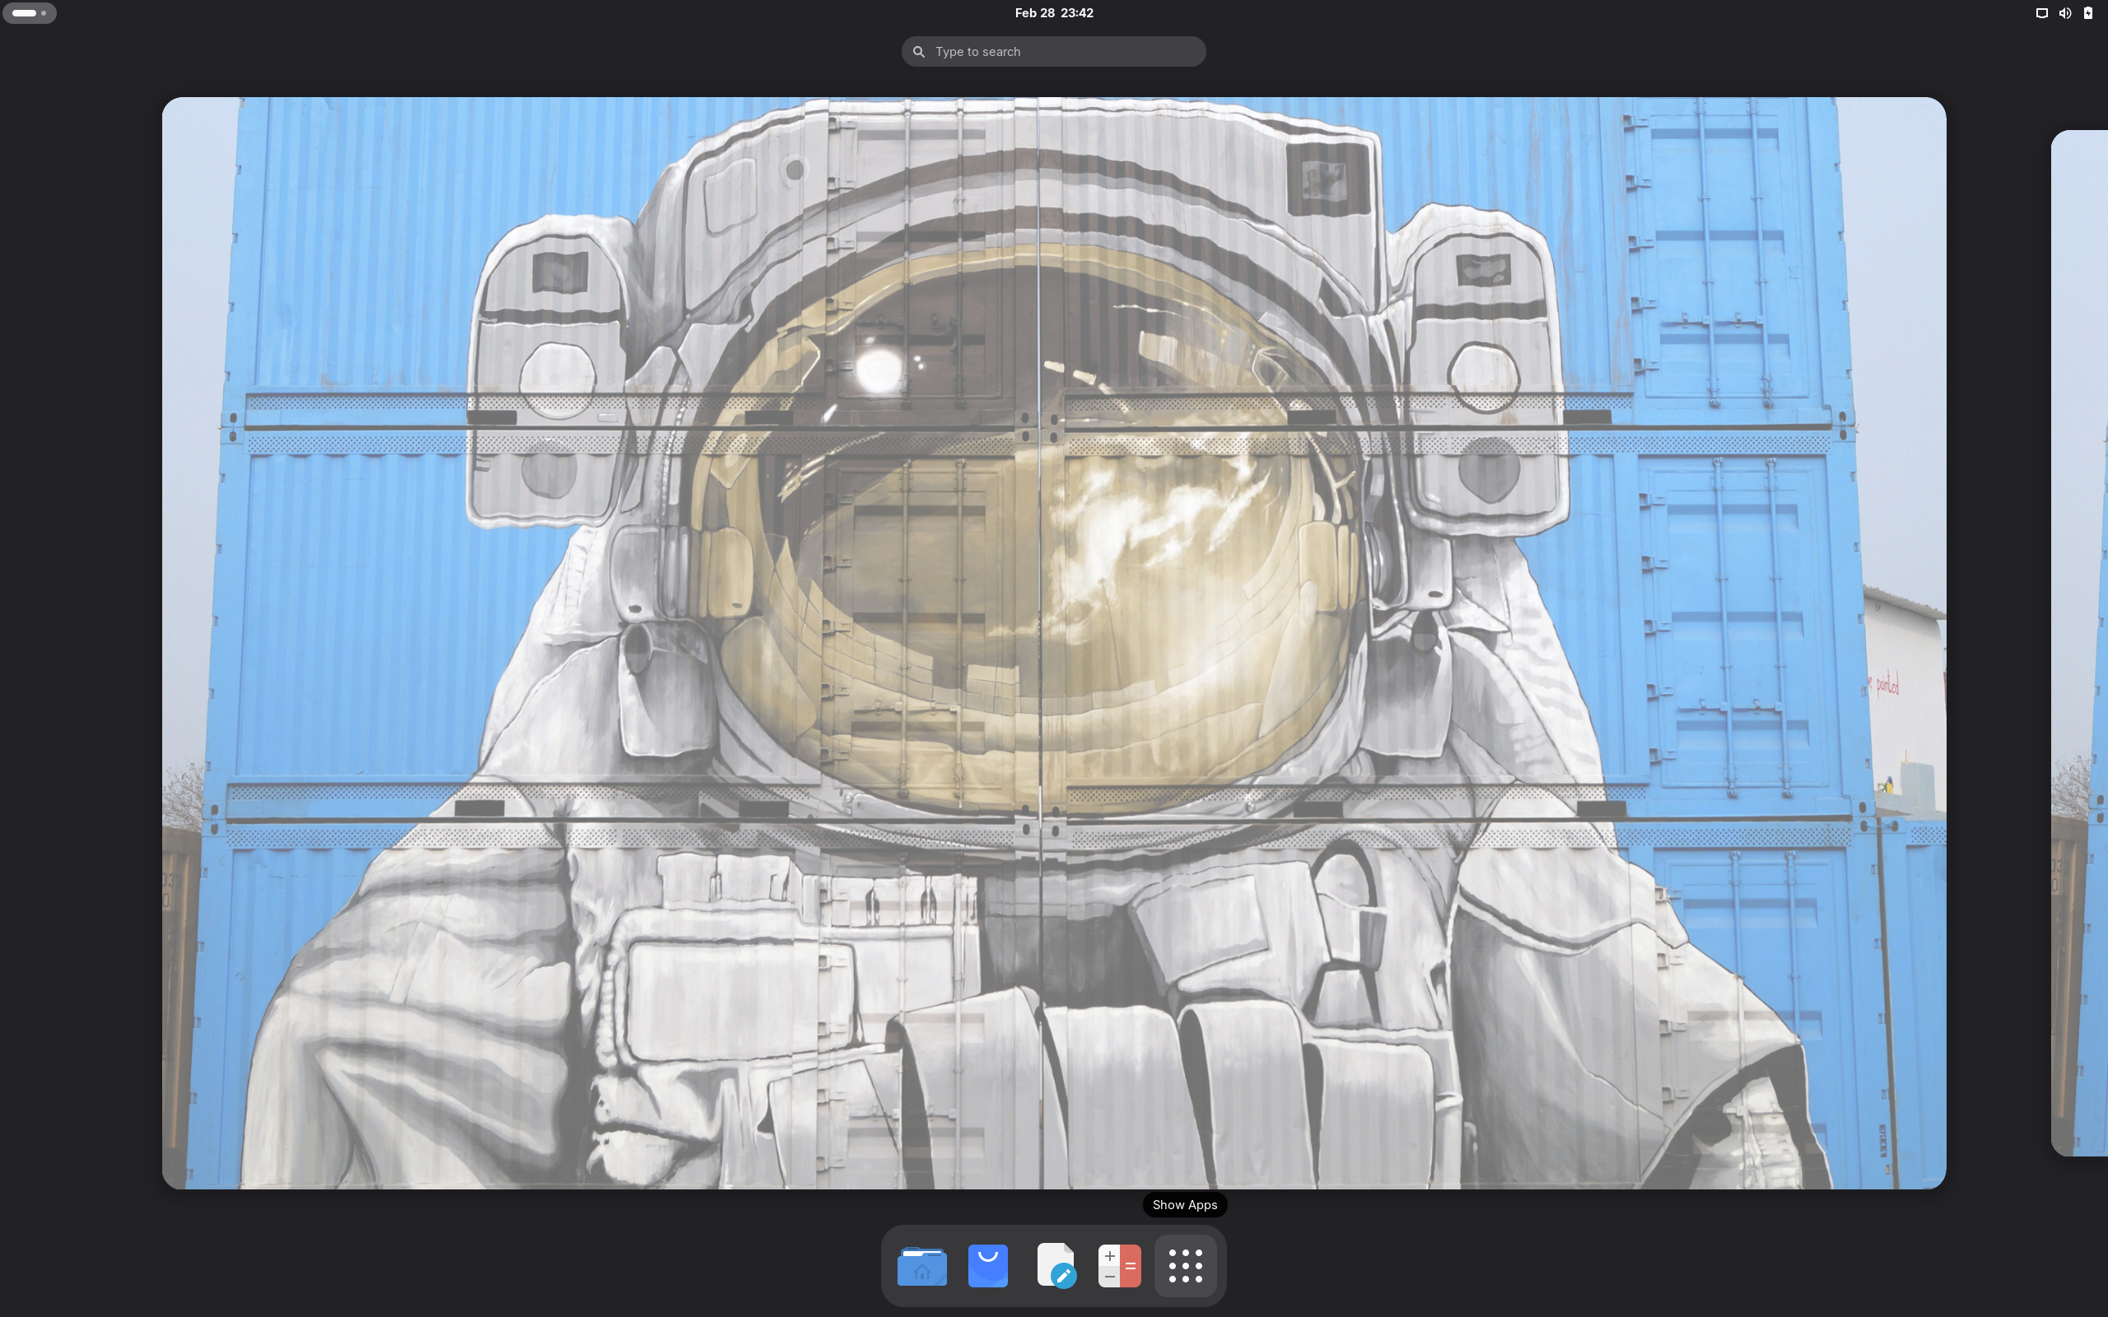Open the Feb 28 23:42 clock menu
The image size is (2108, 1317).
click(1053, 13)
